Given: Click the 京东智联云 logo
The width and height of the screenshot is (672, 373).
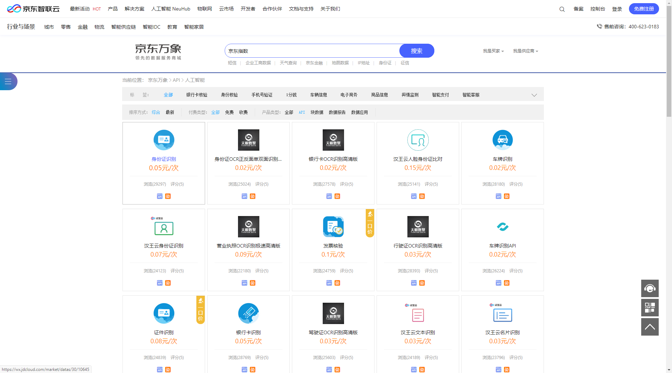Looking at the screenshot, I should pyautogui.click(x=33, y=9).
